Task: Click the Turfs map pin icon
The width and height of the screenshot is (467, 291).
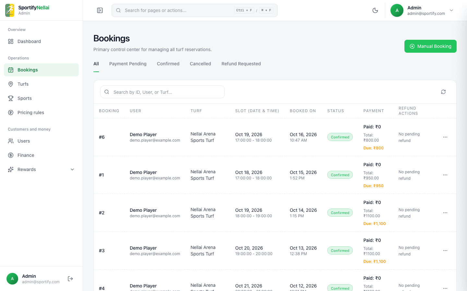Action: coord(11,84)
